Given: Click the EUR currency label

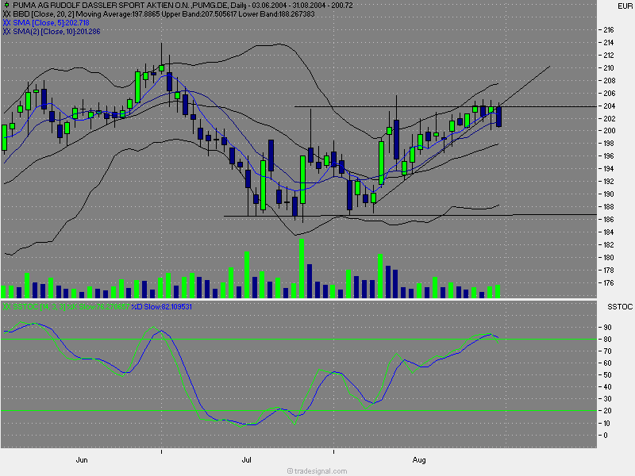Looking at the screenshot, I should coord(622,6).
